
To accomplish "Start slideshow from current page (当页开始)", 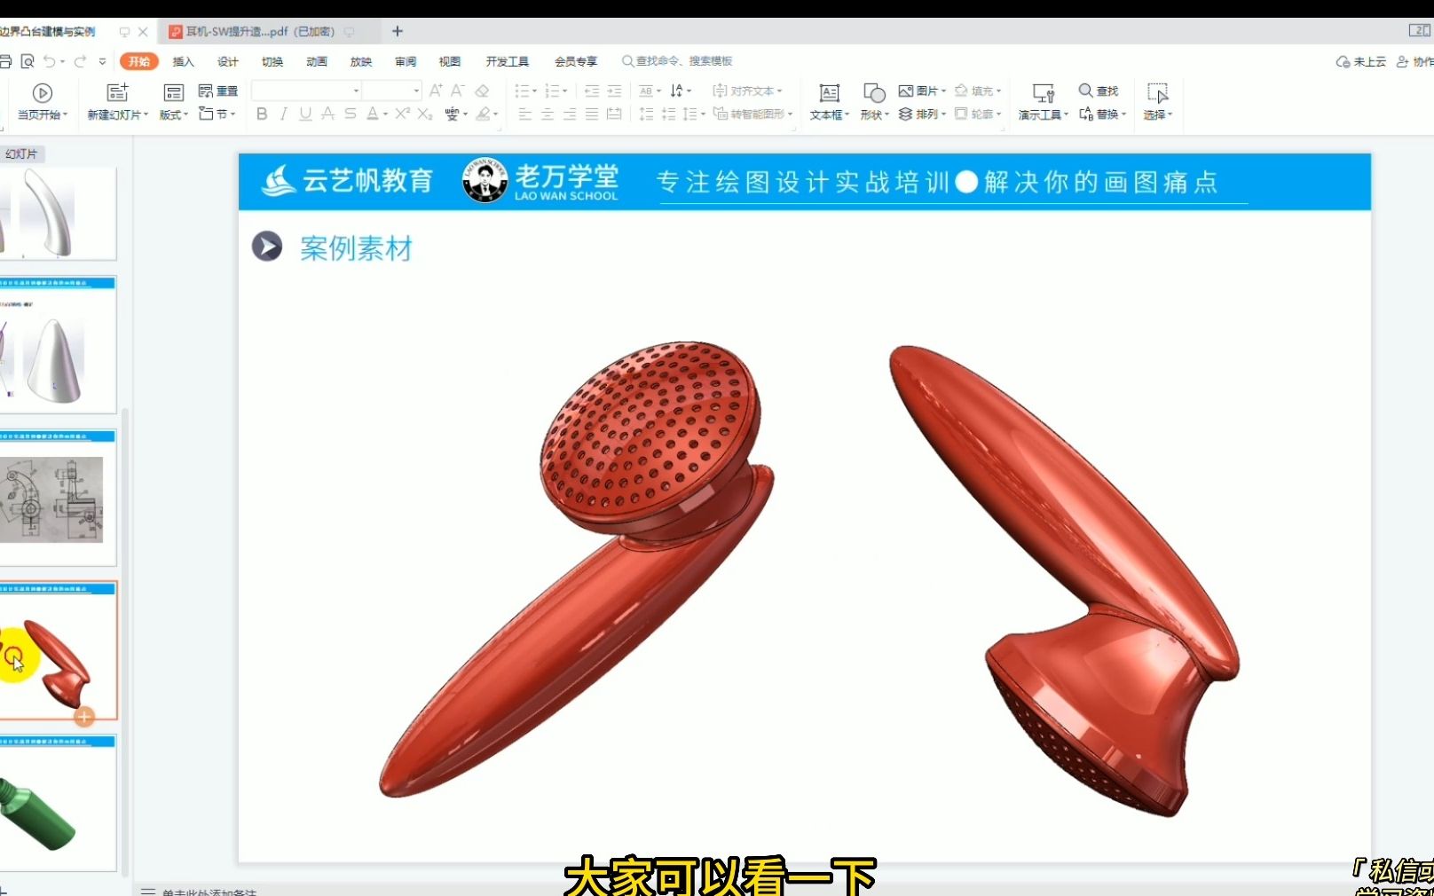I will click(41, 100).
